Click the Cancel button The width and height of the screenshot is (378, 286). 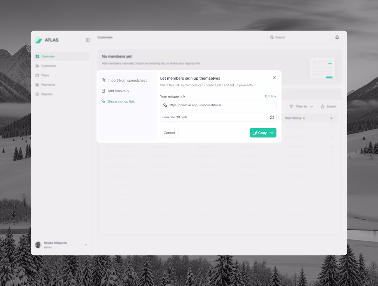[169, 133]
